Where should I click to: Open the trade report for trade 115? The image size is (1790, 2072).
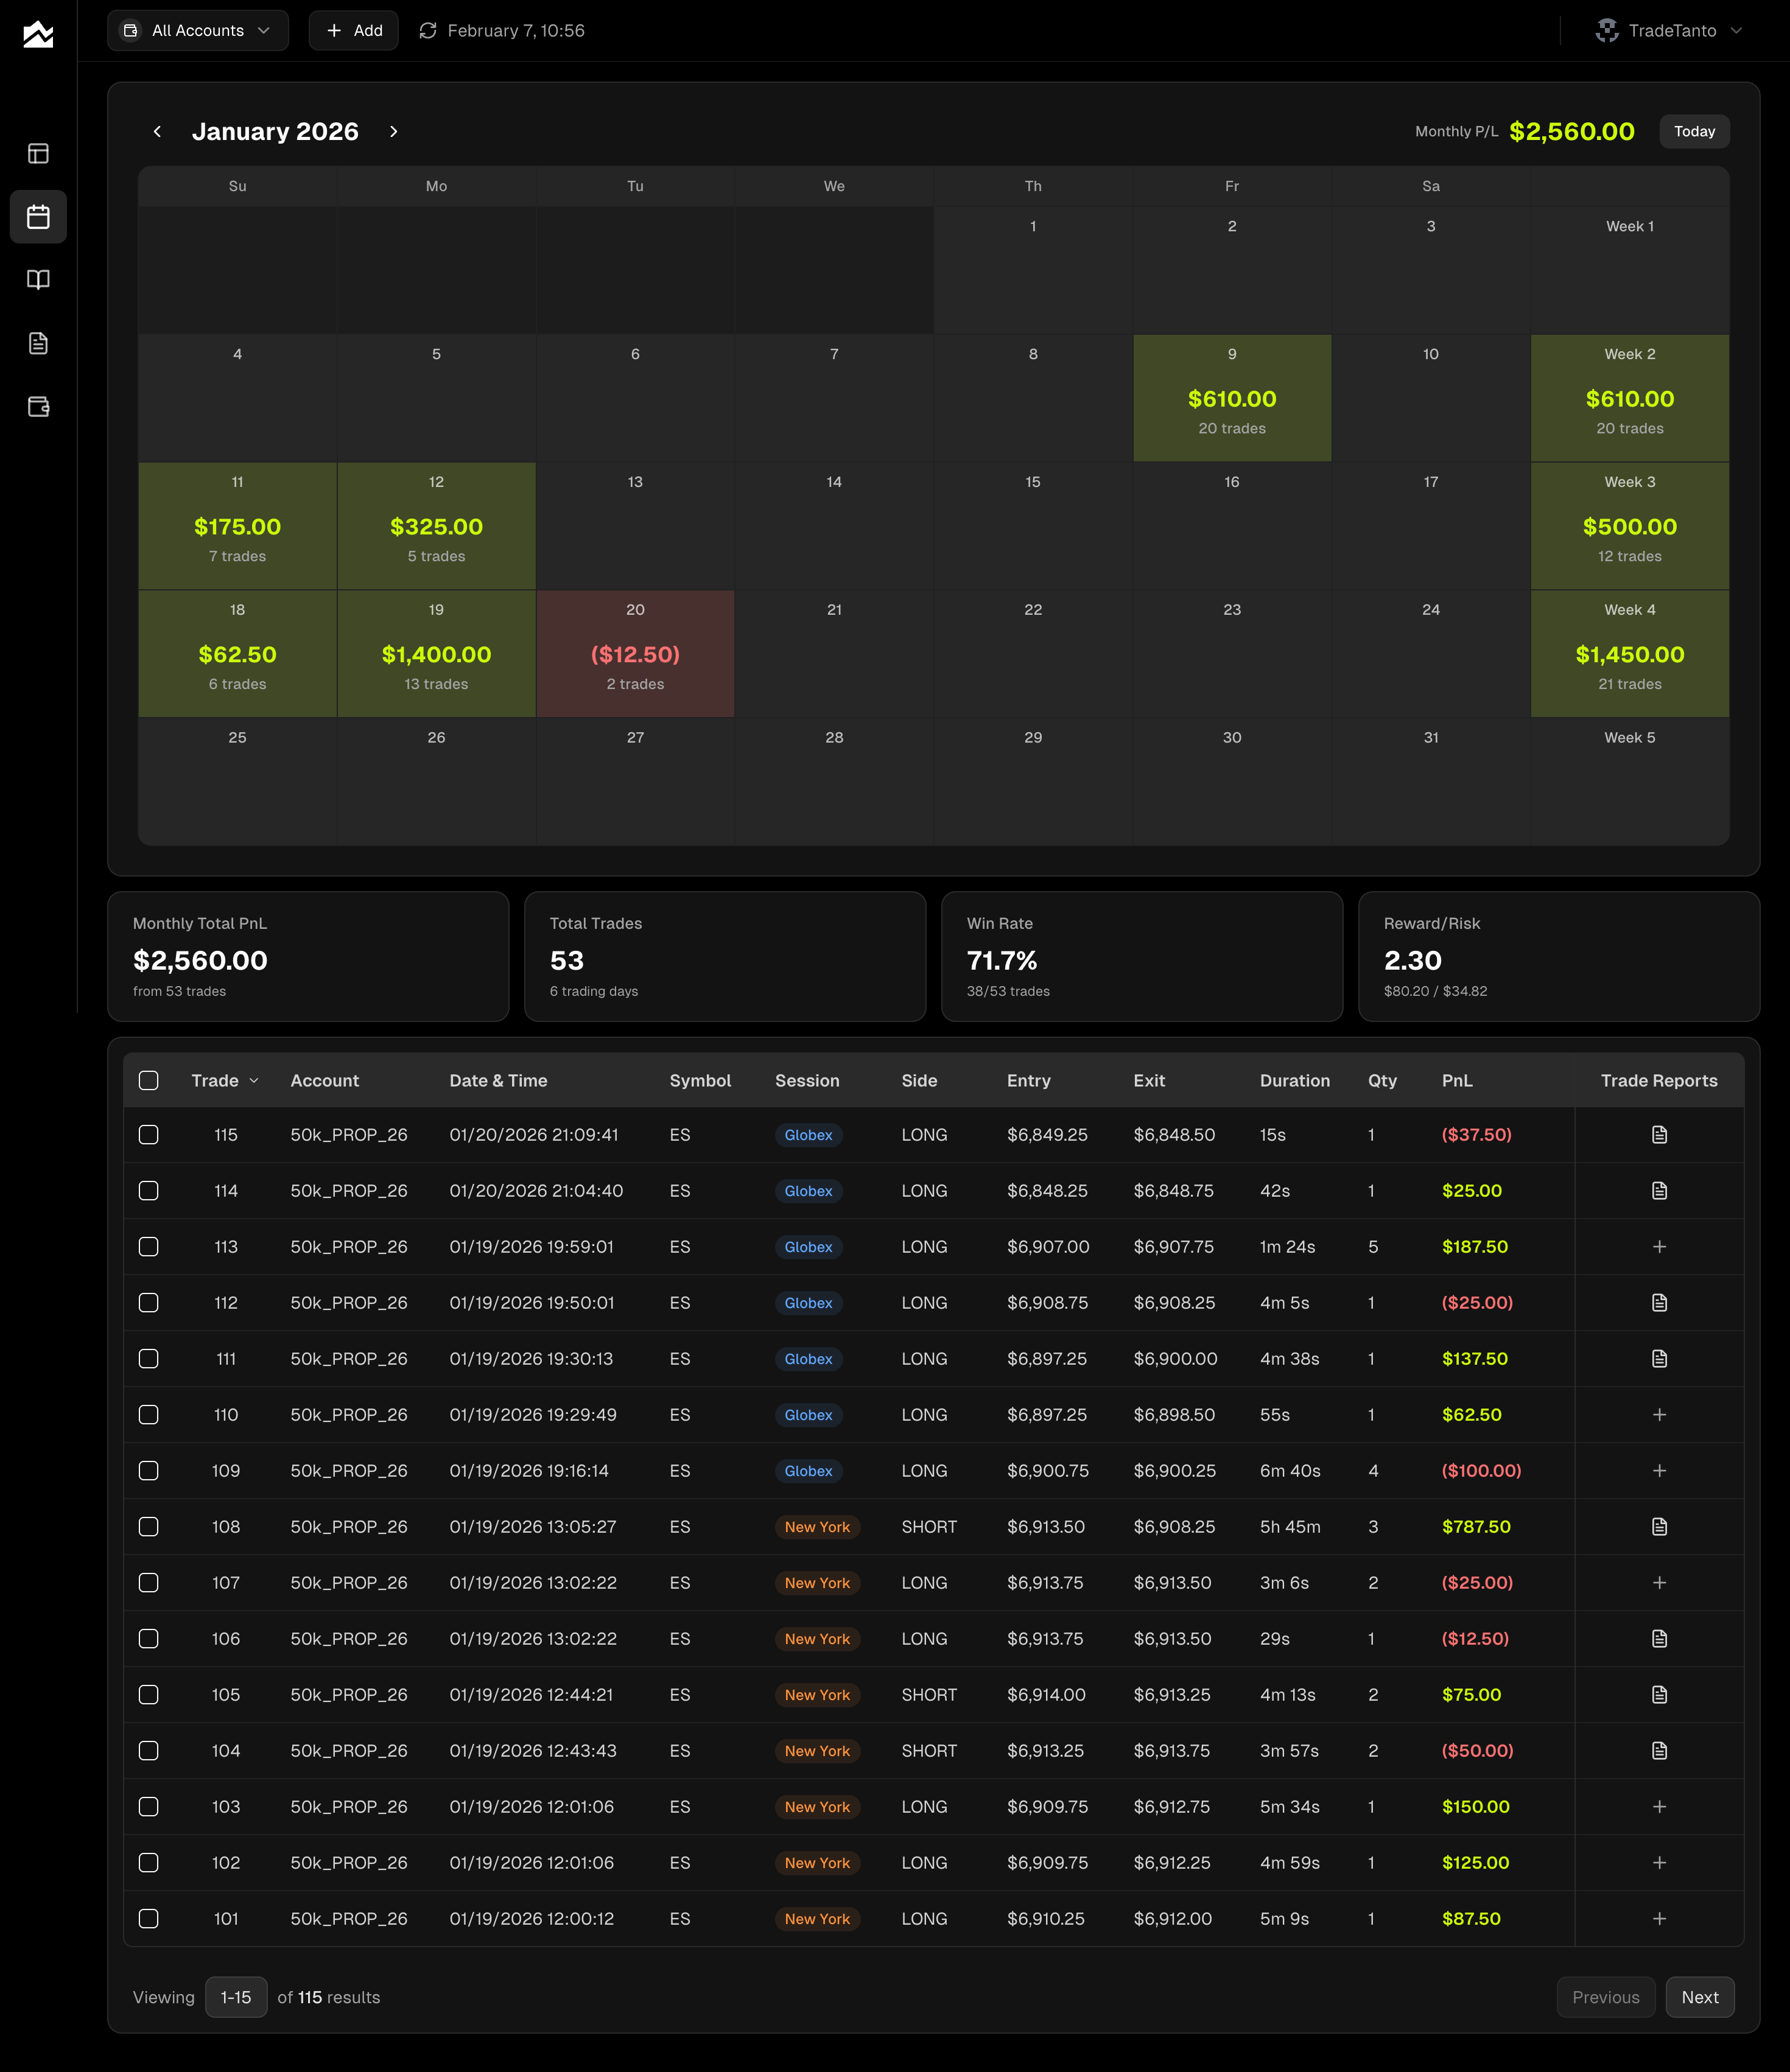click(x=1659, y=1134)
